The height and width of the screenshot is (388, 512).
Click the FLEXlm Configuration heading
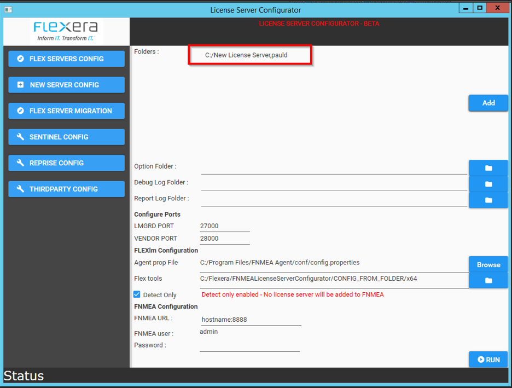(166, 251)
